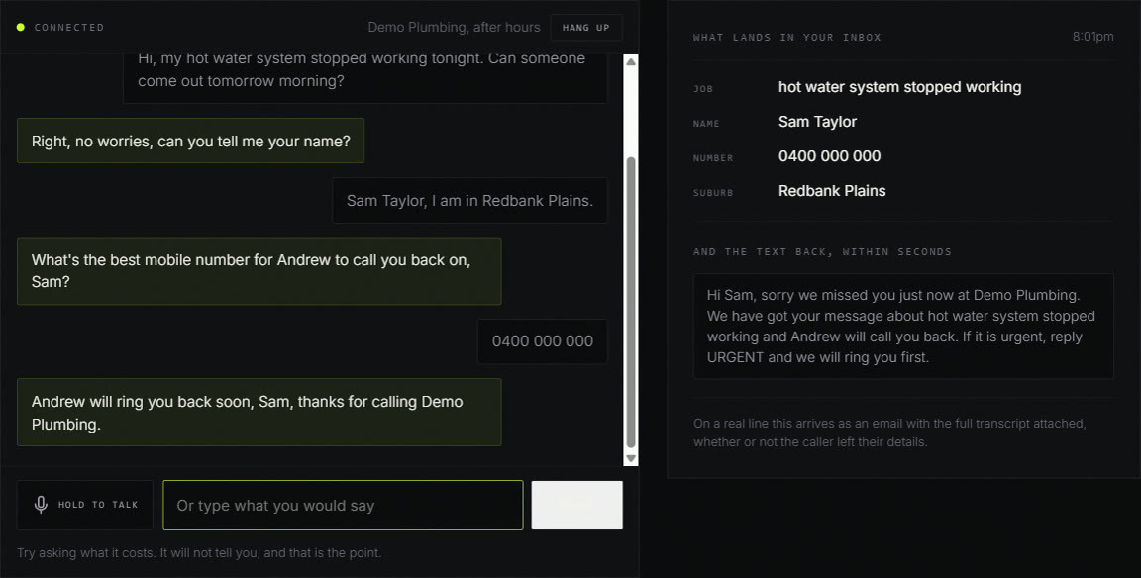Viewport: 1141px width, 578px height.
Task: Click the Job value 'hot water system stopped working'
Action: tap(899, 87)
